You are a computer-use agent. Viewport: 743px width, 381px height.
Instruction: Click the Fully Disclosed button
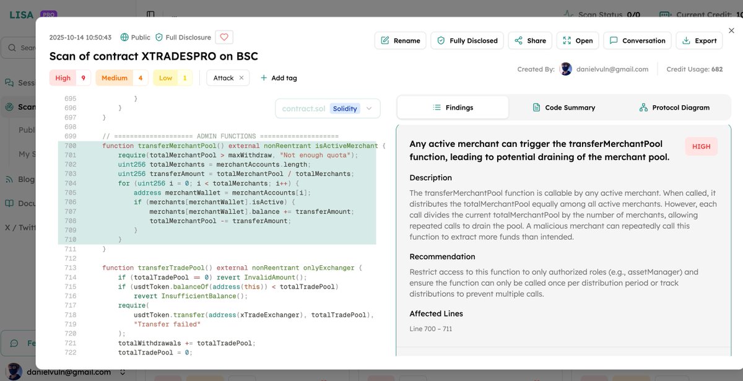pyautogui.click(x=467, y=40)
